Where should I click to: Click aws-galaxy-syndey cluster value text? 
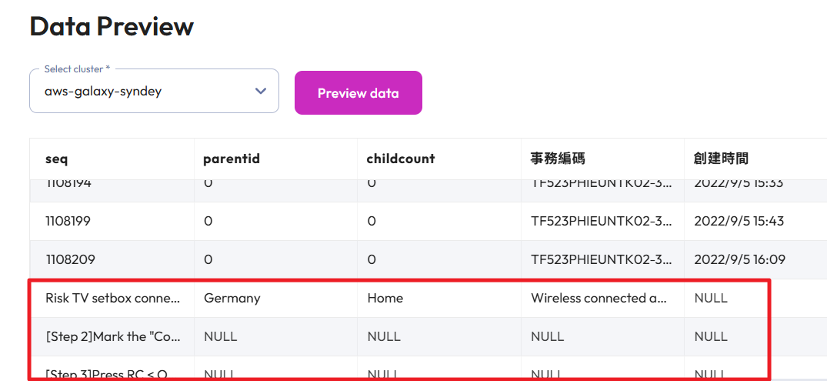click(x=103, y=92)
